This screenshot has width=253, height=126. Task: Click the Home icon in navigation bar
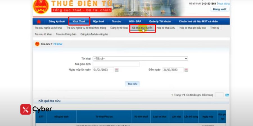tap(39, 22)
